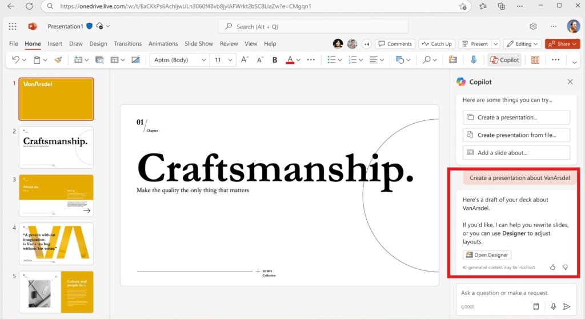Click the user profile picture

[x=573, y=26]
